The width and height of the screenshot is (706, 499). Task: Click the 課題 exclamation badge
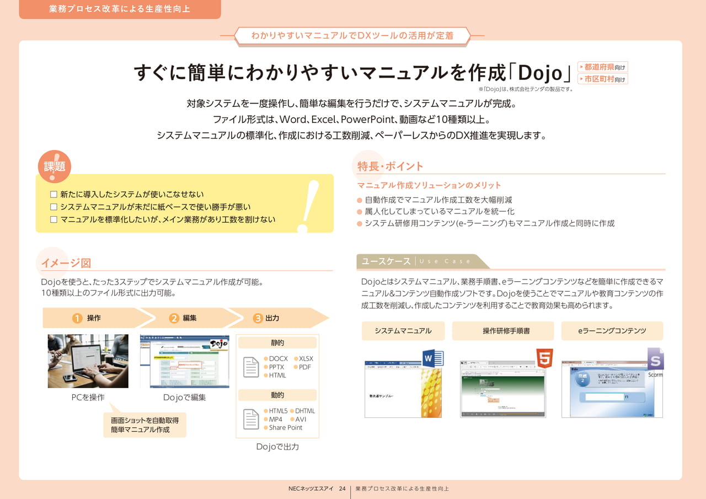pos(54,167)
